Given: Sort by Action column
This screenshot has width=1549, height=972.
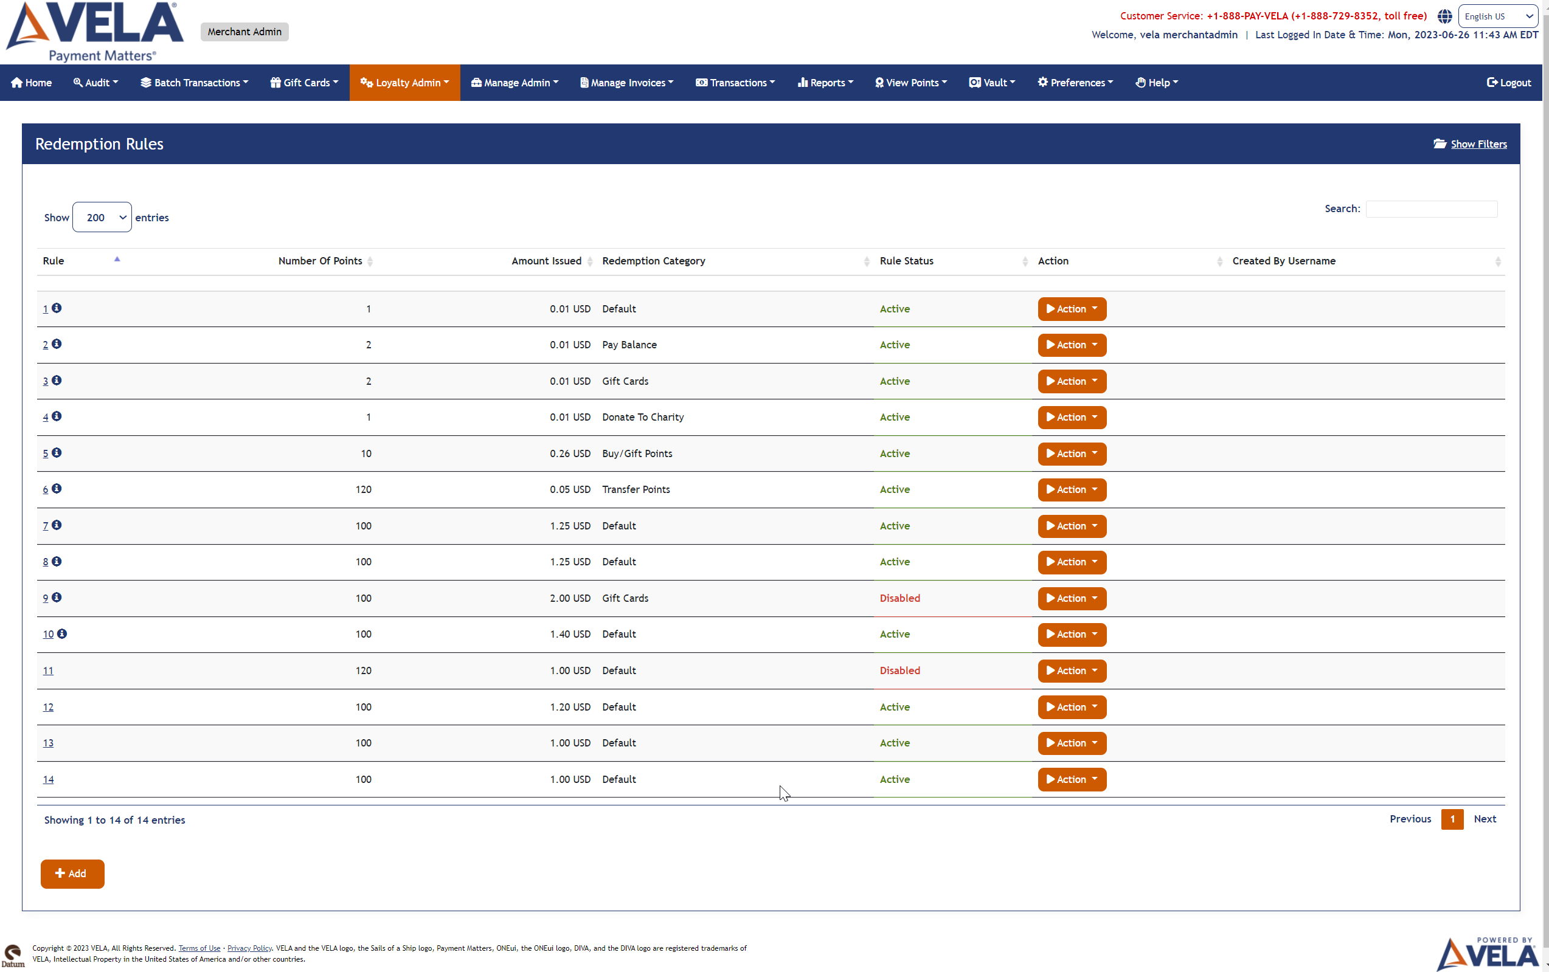Looking at the screenshot, I should (1220, 261).
